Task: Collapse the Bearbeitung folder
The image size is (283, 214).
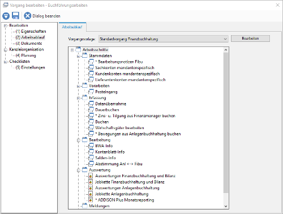Action: [x=79, y=140]
